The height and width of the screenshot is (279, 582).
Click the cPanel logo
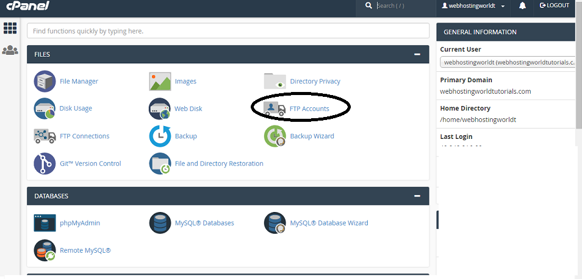click(28, 5)
